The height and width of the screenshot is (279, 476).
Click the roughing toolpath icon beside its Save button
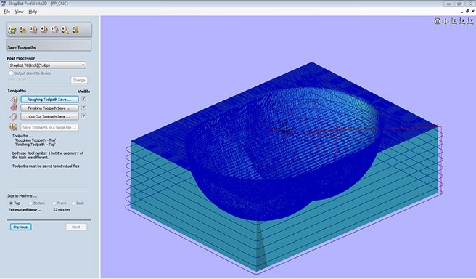(14, 100)
